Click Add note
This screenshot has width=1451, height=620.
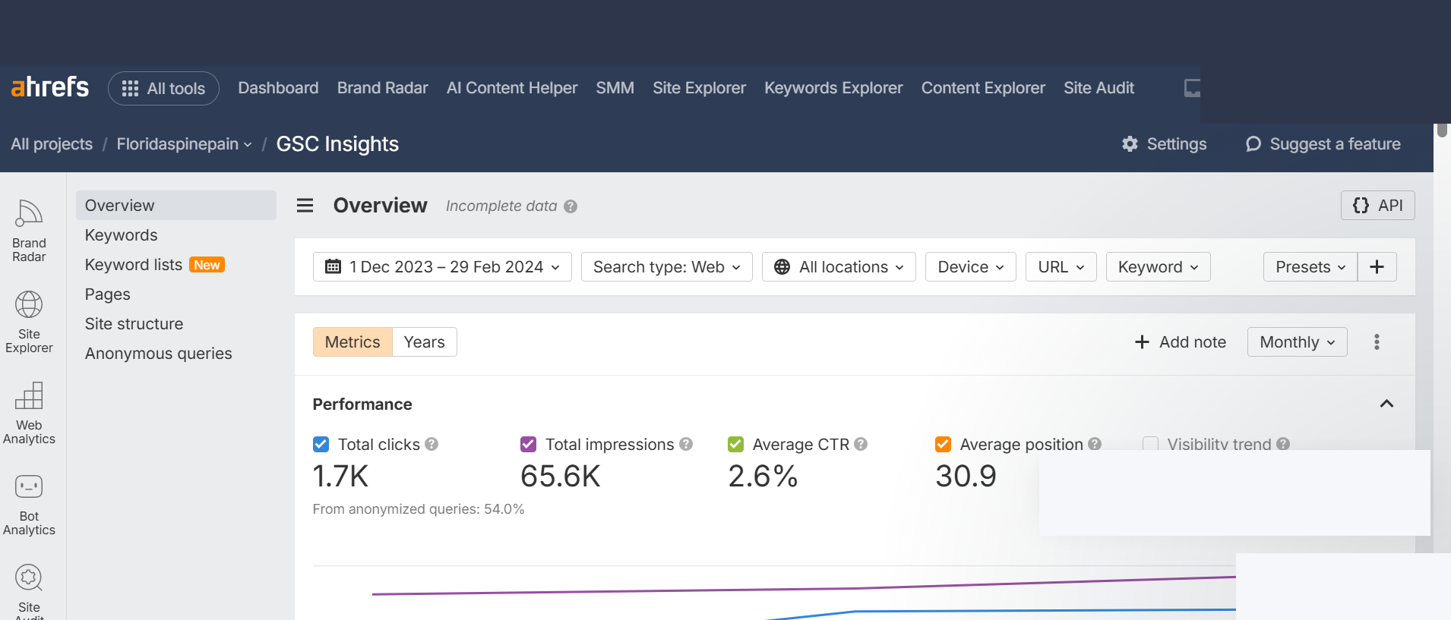pos(1181,342)
